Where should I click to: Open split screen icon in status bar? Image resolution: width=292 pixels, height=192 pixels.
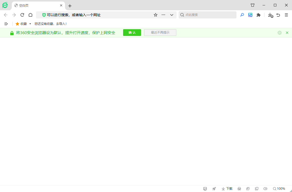[256, 189]
